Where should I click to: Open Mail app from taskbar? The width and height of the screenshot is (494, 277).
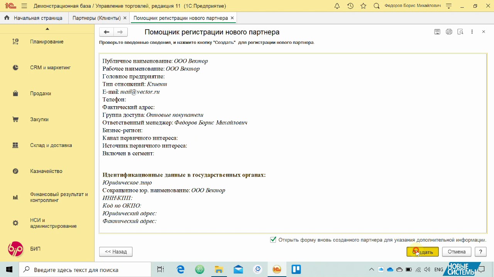pyautogui.click(x=238, y=270)
